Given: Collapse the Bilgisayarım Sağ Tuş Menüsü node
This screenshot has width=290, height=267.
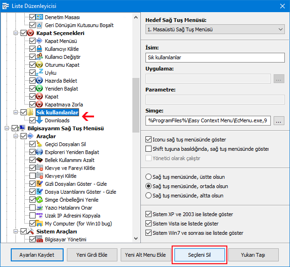Looking at the screenshot, I should click(7, 128).
